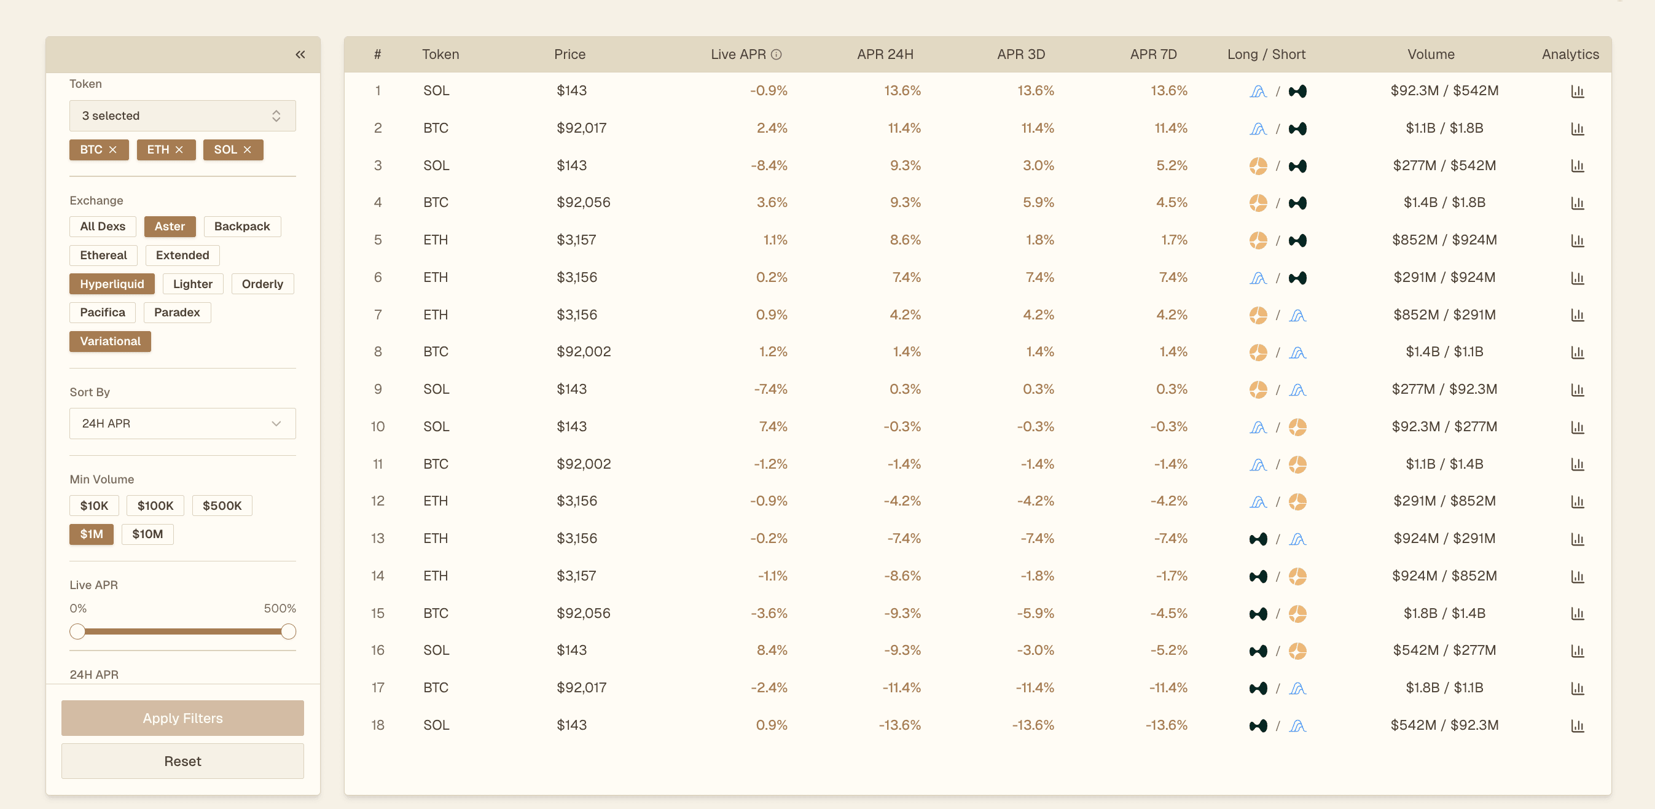The image size is (1655, 809).
Task: Sort table by Volume column header
Action: coord(1430,55)
